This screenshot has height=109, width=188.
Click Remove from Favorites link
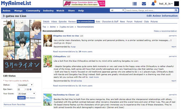[x=14, y=104]
